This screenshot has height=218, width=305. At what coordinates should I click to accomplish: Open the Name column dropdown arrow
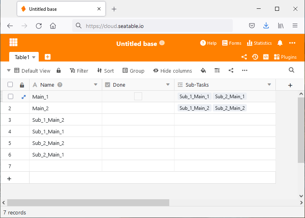(95, 85)
